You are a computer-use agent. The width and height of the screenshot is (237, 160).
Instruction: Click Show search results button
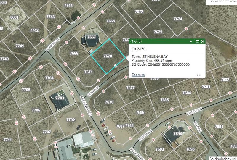click(222, 2)
